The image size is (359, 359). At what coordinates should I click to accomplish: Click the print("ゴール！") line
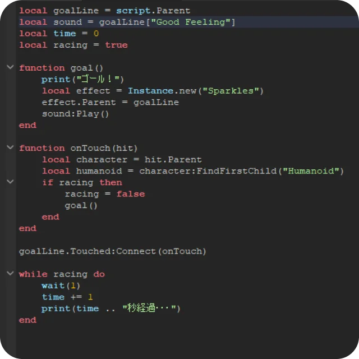82,80
